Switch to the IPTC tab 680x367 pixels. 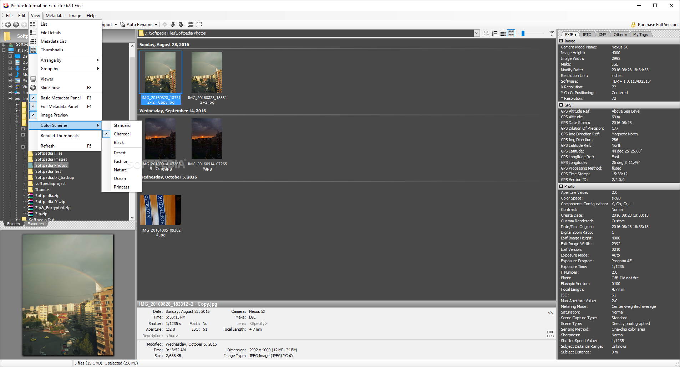pyautogui.click(x=587, y=35)
